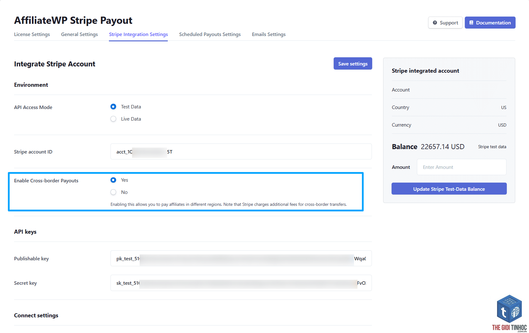The image size is (529, 333).
Task: Click Update Stripe Test-Data Balance button
Action: tap(449, 189)
